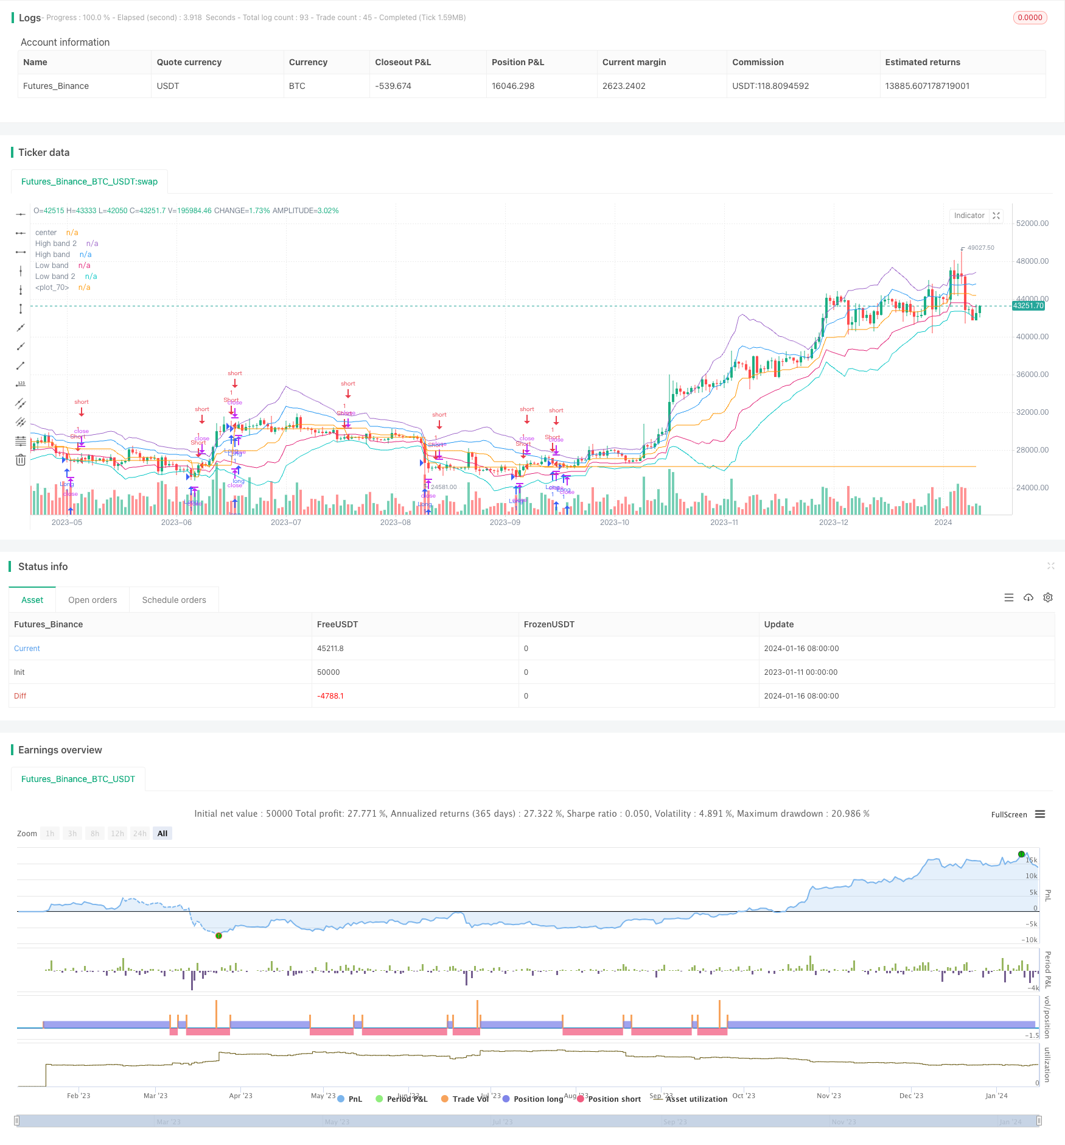Click the current price label 43251.70
Viewport: 1065px width, 1145px height.
click(x=1028, y=306)
